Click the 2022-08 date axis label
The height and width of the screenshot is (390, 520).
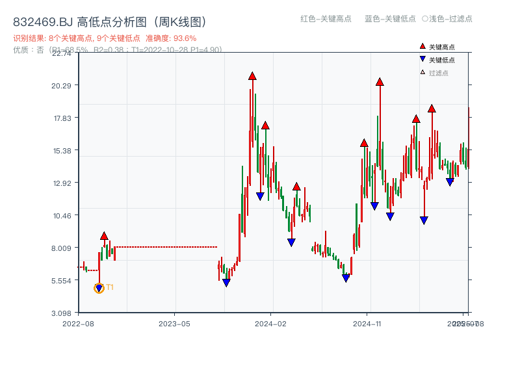click(x=78, y=324)
